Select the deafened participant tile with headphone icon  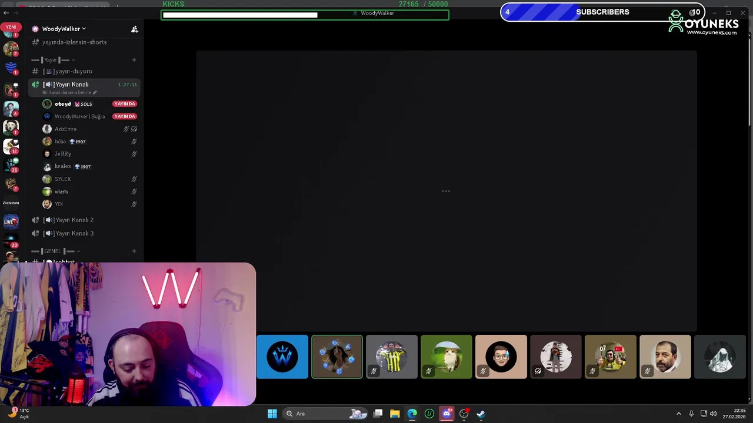(556, 357)
